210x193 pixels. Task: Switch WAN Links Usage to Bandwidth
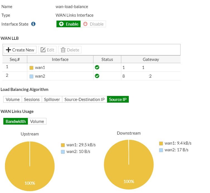(x=16, y=121)
